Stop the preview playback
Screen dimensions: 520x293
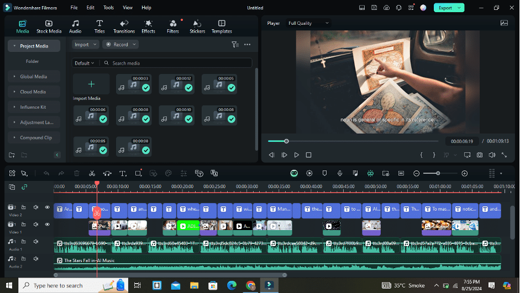coord(308,155)
